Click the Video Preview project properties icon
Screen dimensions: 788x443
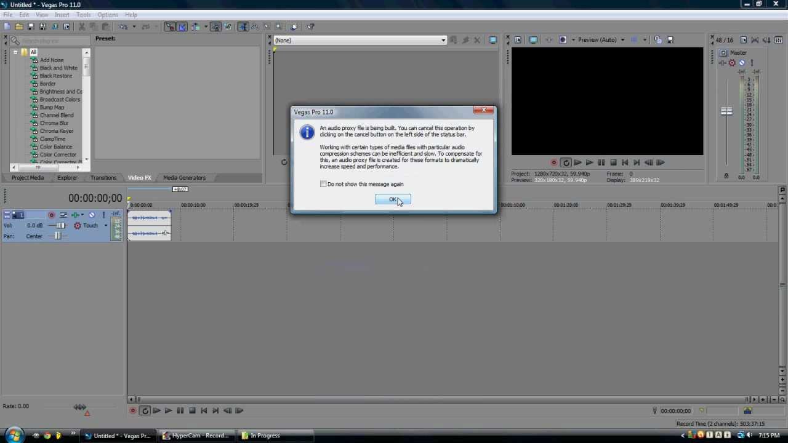(518, 40)
